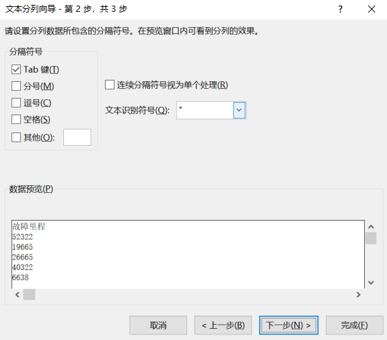Click the 19665 row in data preview
This screenshot has width=387, height=340.
[22, 247]
